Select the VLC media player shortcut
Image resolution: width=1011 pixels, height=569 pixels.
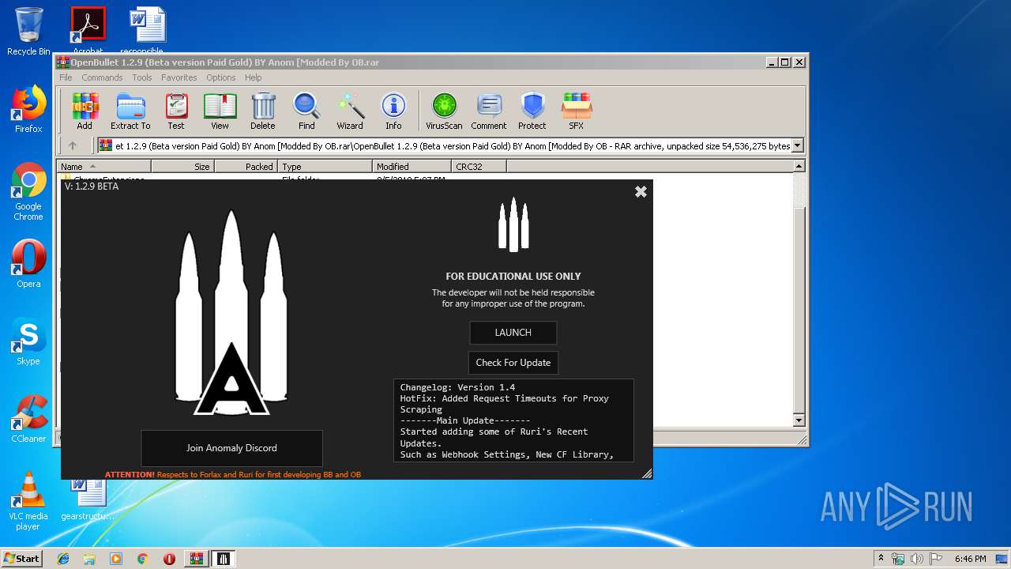coord(28,502)
